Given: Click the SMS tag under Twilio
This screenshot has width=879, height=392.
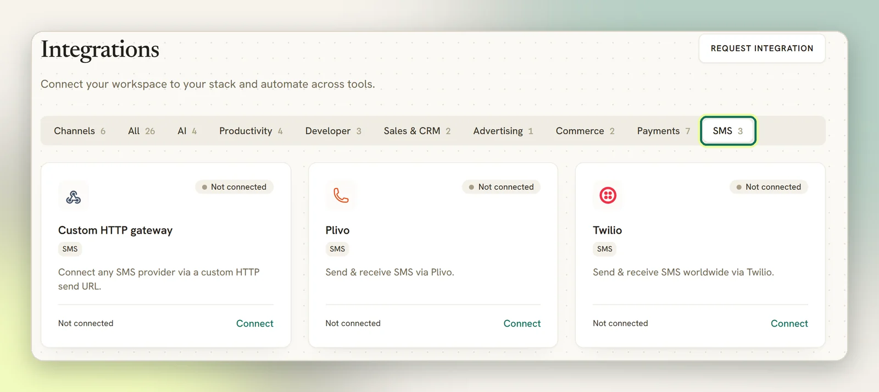Looking at the screenshot, I should (x=605, y=249).
